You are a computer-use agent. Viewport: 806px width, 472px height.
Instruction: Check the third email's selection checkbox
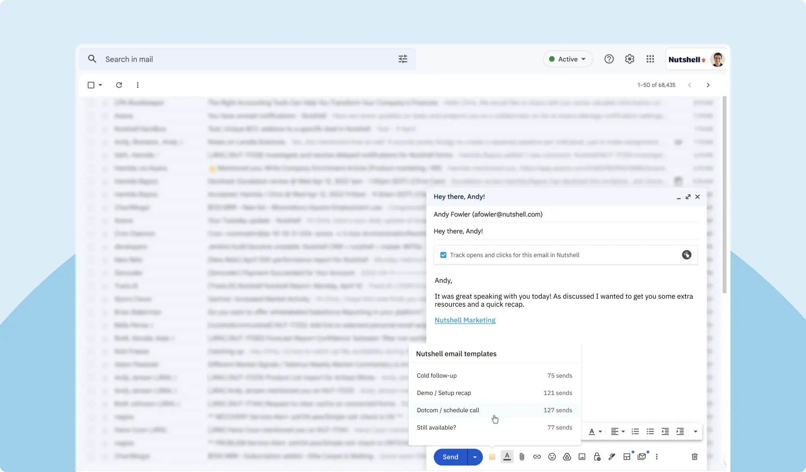coord(91,129)
